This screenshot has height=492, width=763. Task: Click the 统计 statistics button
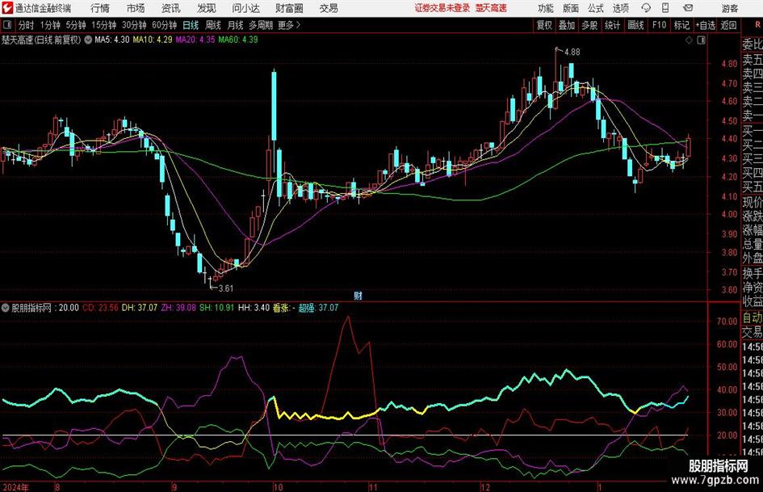pos(612,25)
